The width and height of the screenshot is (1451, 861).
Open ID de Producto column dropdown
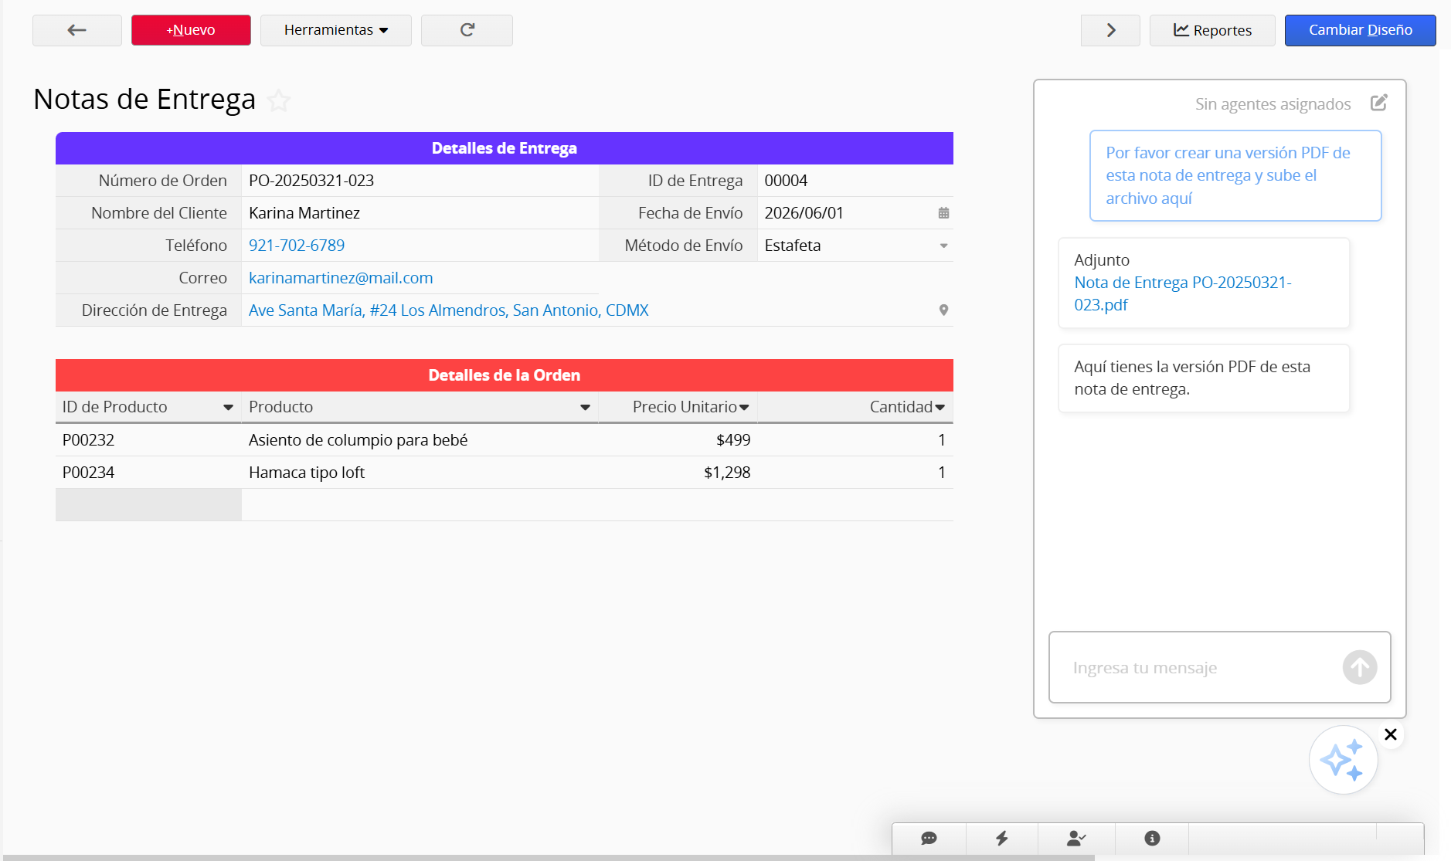tap(228, 408)
